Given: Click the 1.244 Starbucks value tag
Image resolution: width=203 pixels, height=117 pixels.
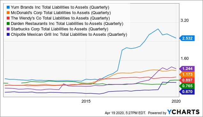Looking at the screenshot, I should click(187, 69).
